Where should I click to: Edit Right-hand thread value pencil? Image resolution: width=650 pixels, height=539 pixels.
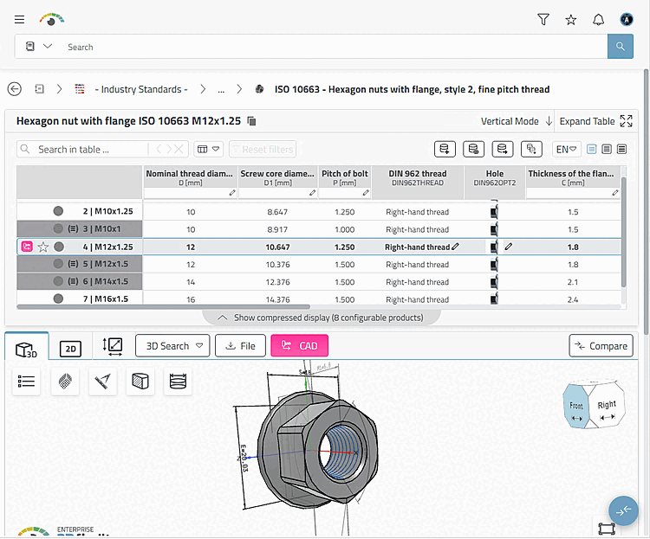455,247
